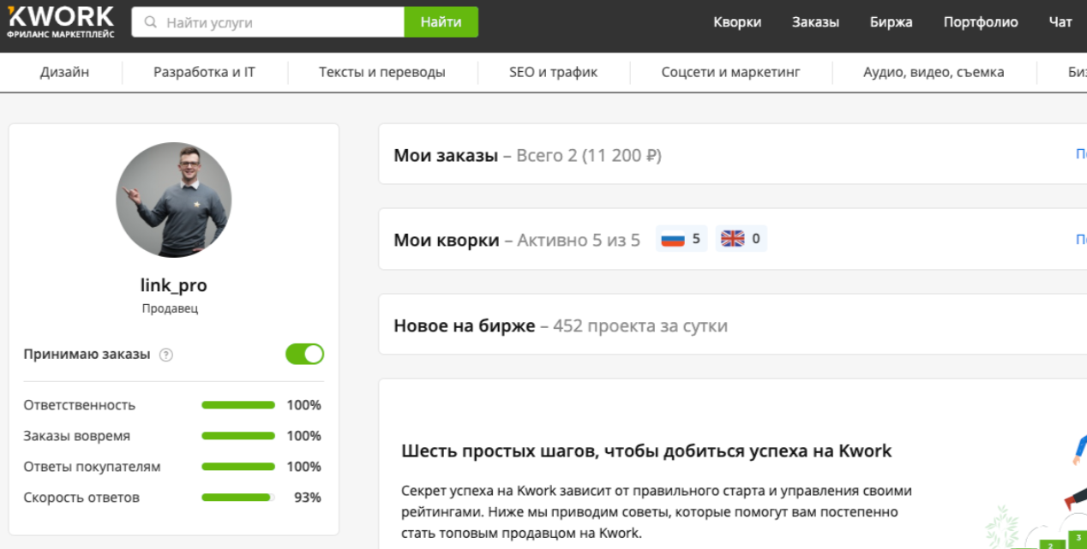Click the Ответы покупателям rating label
The height and width of the screenshot is (549, 1087).
pyautogui.click(x=92, y=467)
